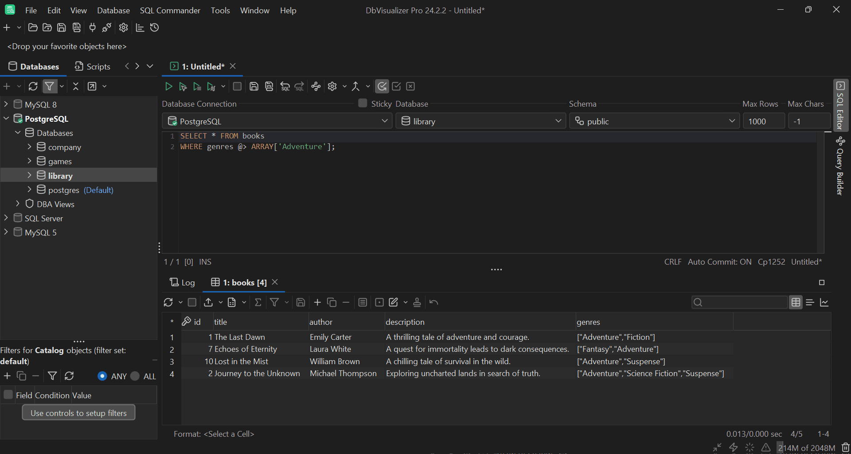The height and width of the screenshot is (454, 851).
Task: Open previous SQL from history arrow icon
Action: 285,86
